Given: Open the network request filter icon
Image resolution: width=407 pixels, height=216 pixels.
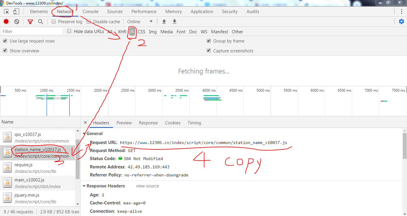Looking at the screenshot, I should click(30, 21).
